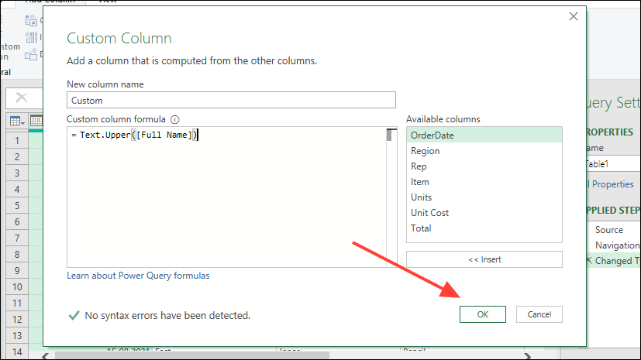Click the date column type icon
This screenshot has width=641, height=360.
(36, 121)
